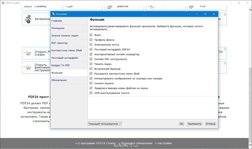This screenshot has height=149, width=252.
Task: Uncheck Импортировать изображения со сканера
Action: pos(91,78)
